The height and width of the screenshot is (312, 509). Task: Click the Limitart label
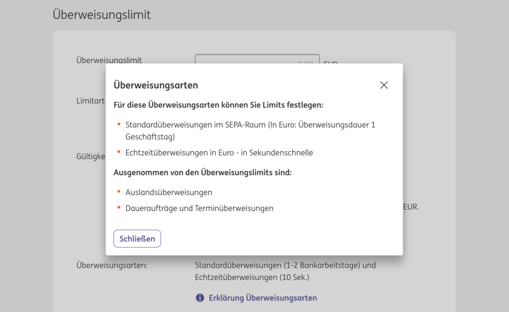(90, 100)
